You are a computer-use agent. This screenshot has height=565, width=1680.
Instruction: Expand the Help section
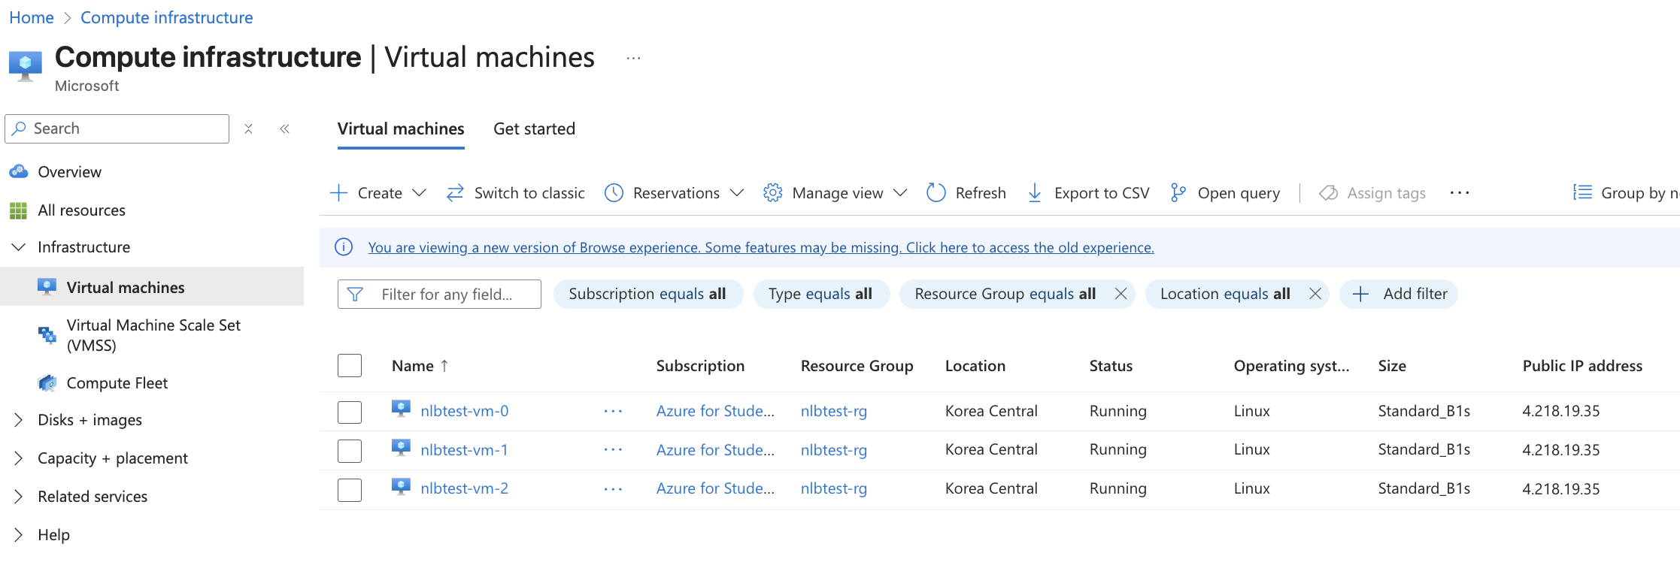click(x=19, y=535)
